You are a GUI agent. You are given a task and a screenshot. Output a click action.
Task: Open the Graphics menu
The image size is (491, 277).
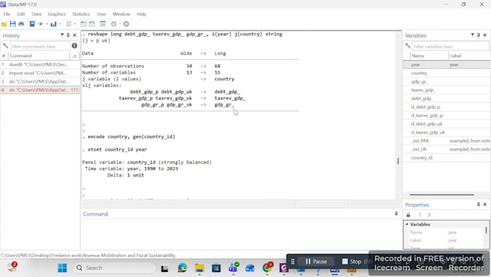coord(56,14)
